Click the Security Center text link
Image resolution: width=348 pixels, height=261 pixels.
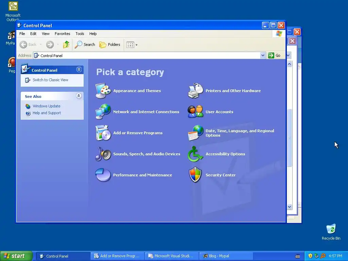pos(220,175)
